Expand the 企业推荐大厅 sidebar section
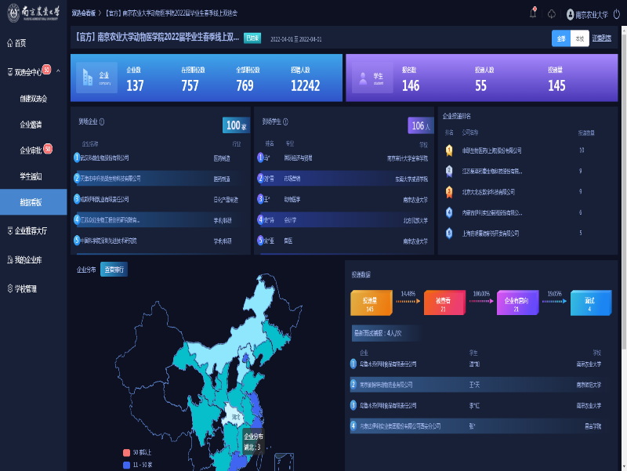Viewport: 627px width, 471px height. (31, 231)
